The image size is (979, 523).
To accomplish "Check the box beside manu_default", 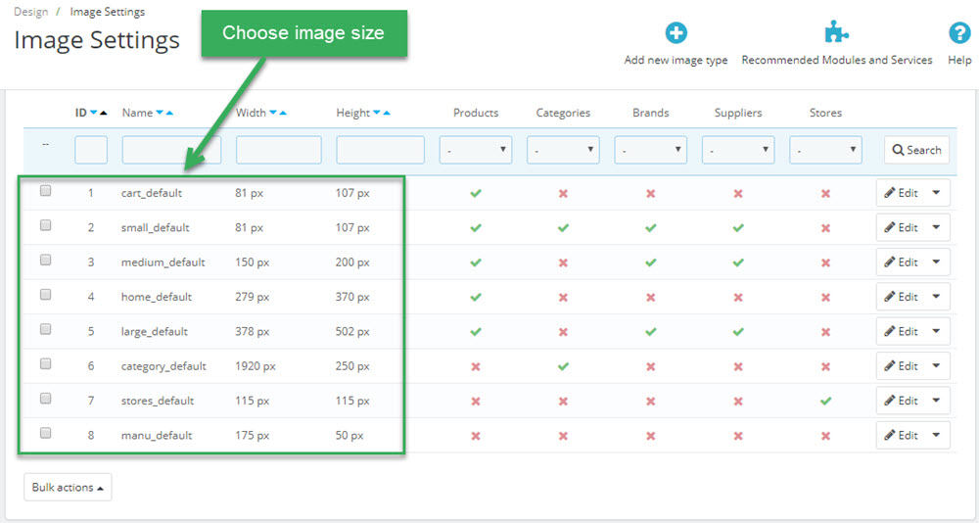I will click(x=46, y=433).
